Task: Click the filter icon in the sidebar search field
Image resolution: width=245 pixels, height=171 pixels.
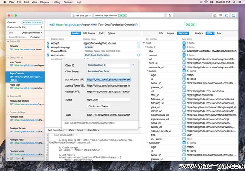Action: (23, 159)
